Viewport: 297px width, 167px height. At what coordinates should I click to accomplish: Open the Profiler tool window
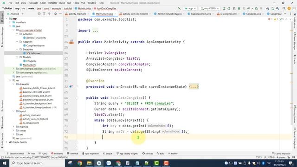pos(173,154)
